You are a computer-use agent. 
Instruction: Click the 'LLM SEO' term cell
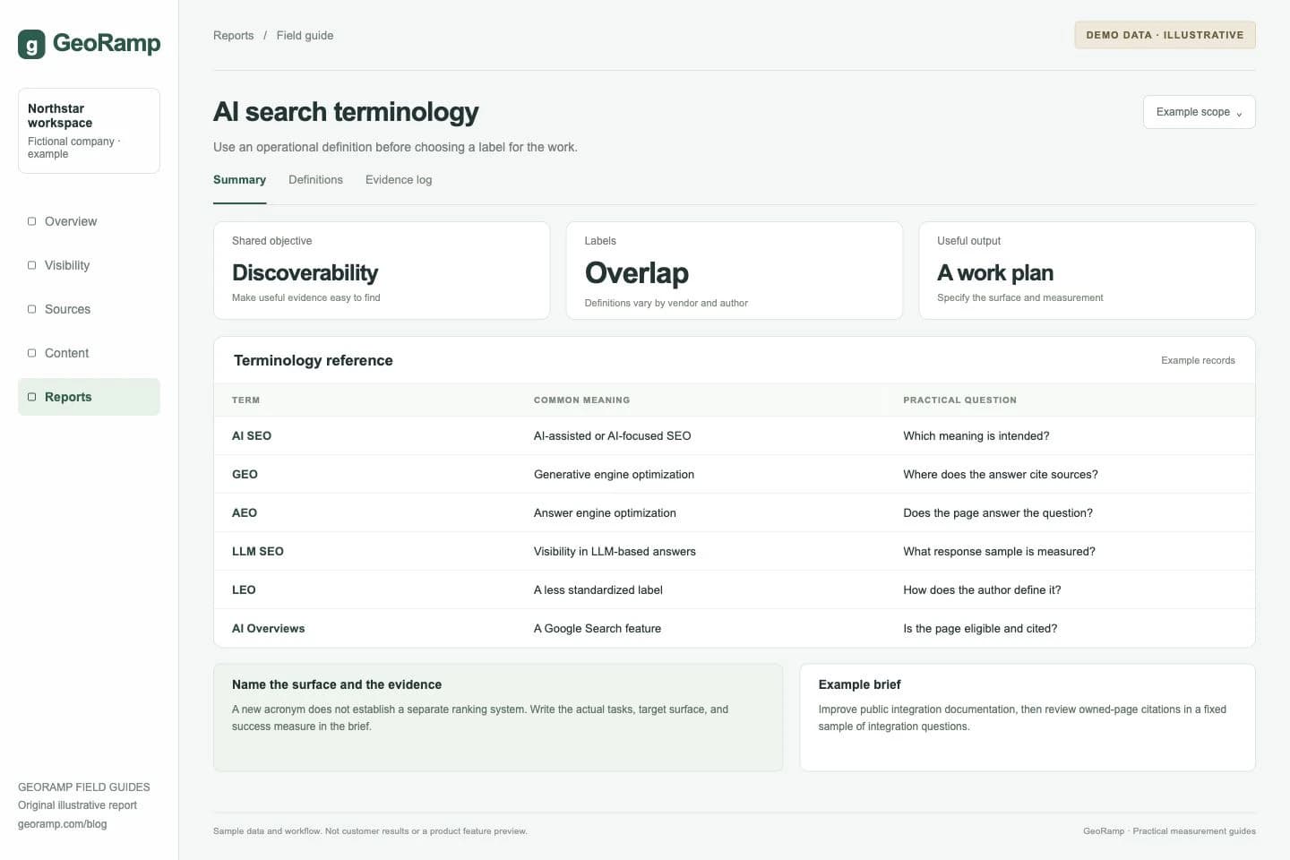pos(258,552)
